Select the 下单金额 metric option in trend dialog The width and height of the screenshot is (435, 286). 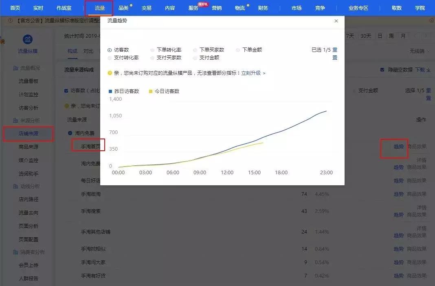[238, 50]
